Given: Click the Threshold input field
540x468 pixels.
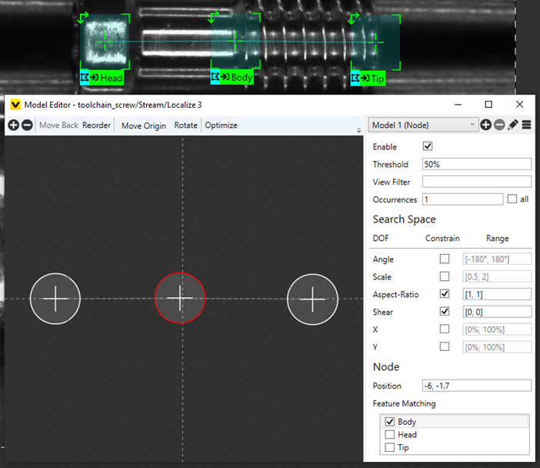Looking at the screenshot, I should tap(476, 164).
